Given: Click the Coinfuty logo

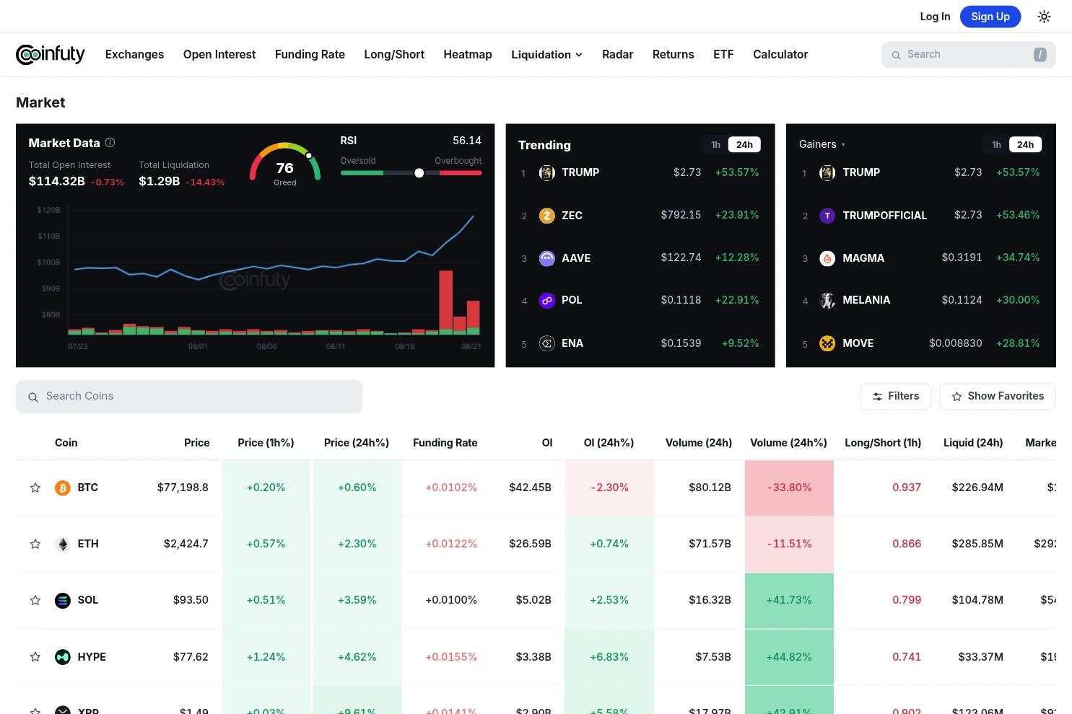Looking at the screenshot, I should (x=51, y=54).
